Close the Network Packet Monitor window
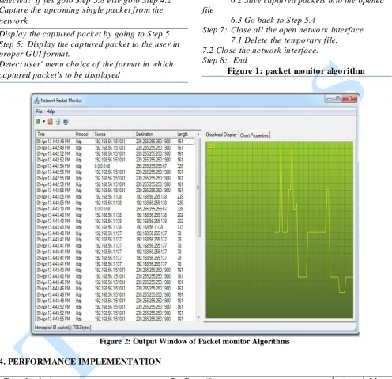 [x=349, y=99]
